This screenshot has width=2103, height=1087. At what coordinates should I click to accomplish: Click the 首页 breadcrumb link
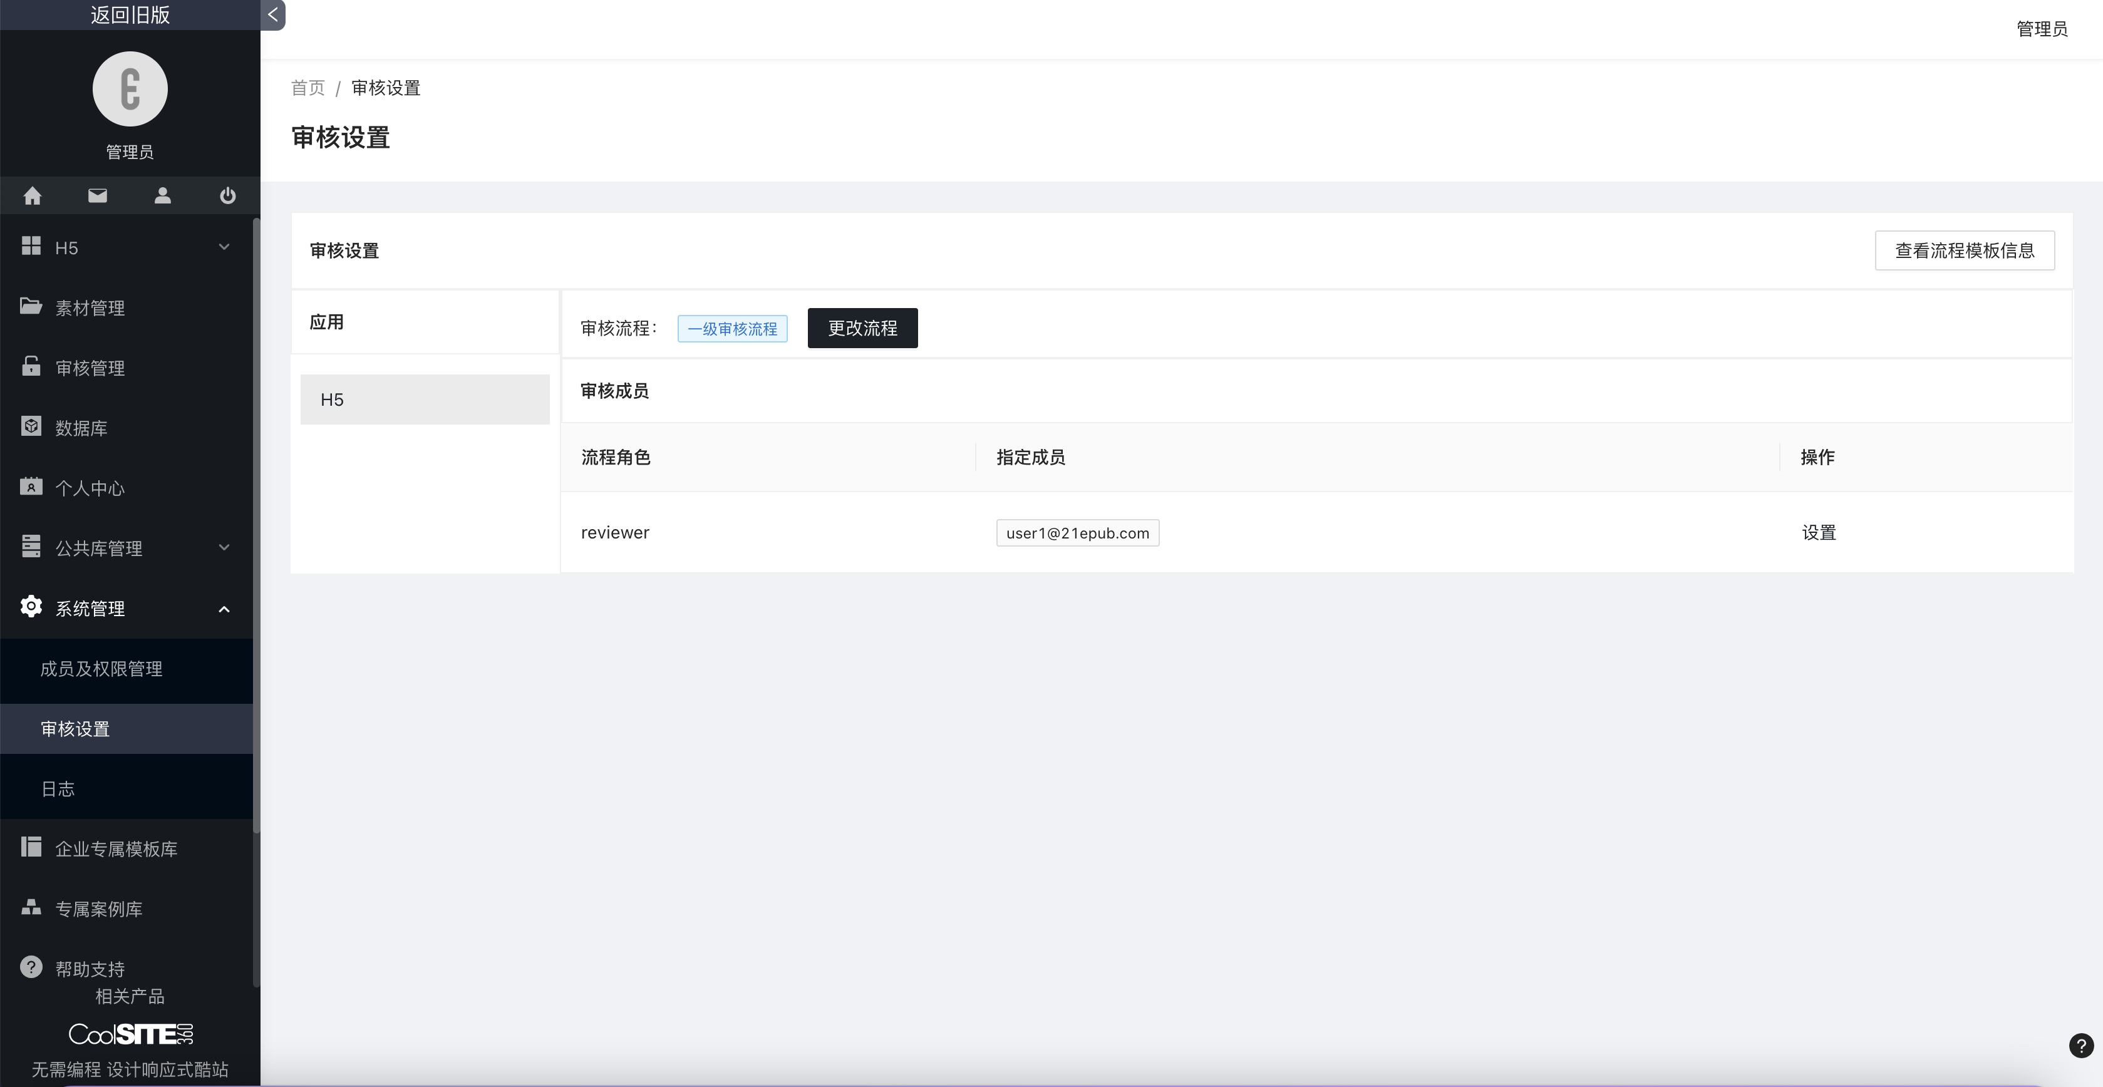pos(307,88)
